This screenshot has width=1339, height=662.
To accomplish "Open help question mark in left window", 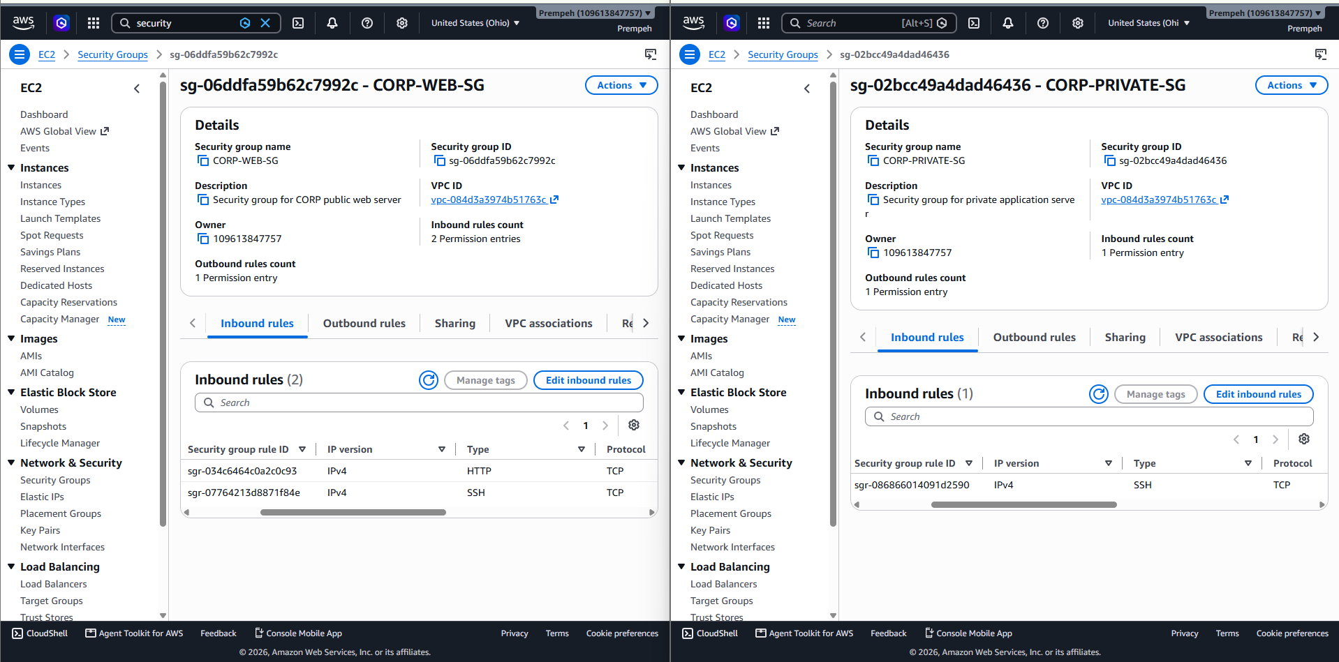I will coord(367,23).
